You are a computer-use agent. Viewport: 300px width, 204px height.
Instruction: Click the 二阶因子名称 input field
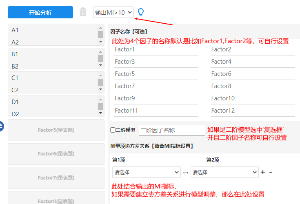[172, 130]
